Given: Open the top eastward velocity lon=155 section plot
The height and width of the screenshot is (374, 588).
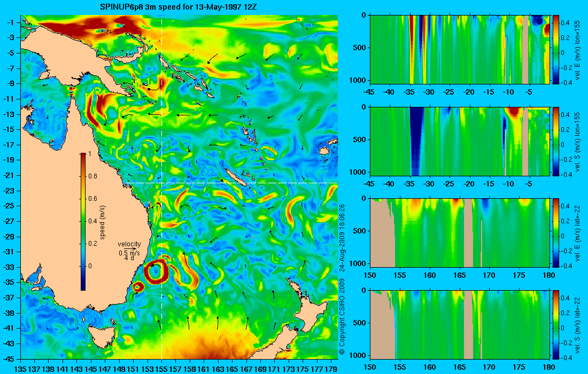Looking at the screenshot, I should coord(460,50).
